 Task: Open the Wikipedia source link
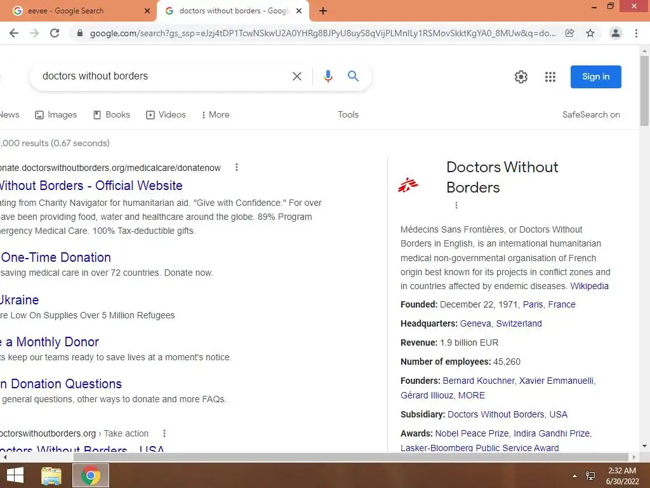[590, 286]
